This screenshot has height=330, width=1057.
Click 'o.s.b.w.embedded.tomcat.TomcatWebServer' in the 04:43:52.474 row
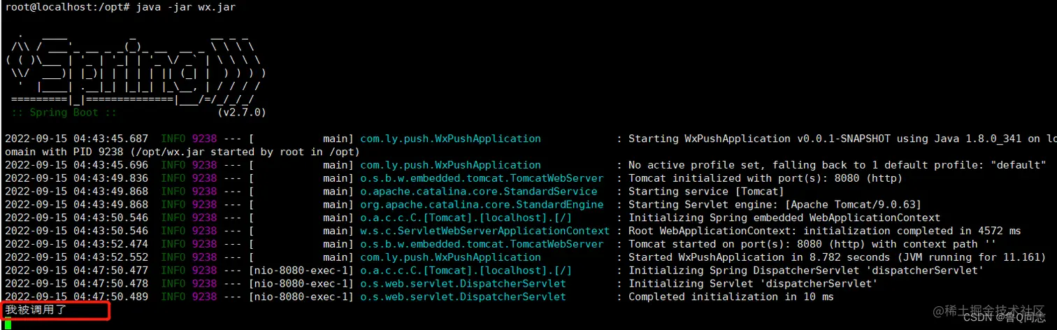click(481, 244)
